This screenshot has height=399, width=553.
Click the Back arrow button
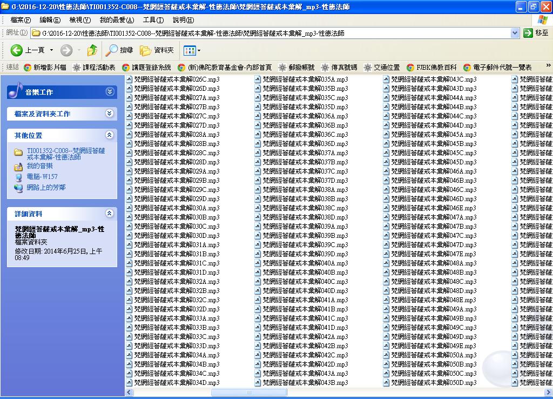point(17,50)
